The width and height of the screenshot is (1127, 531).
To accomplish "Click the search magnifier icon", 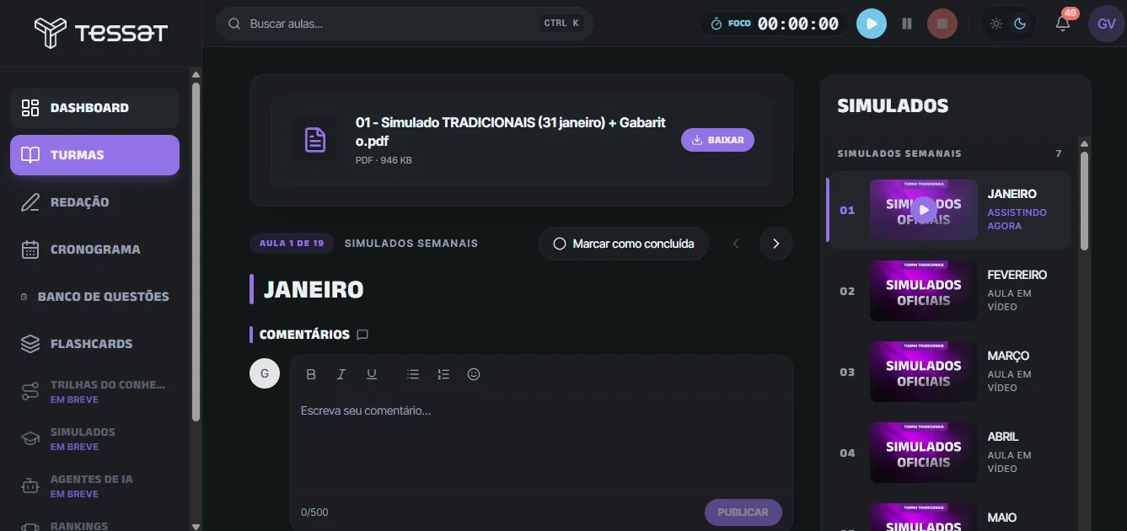I will tap(234, 24).
